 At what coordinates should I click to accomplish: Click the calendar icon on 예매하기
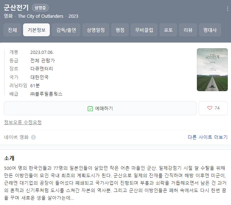(x=90, y=109)
